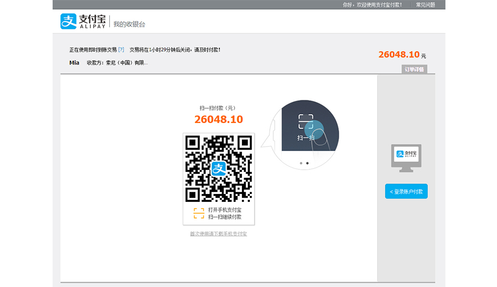Click the Alipay logo inside the QR code
This screenshot has height=287, width=497.
[x=219, y=169]
